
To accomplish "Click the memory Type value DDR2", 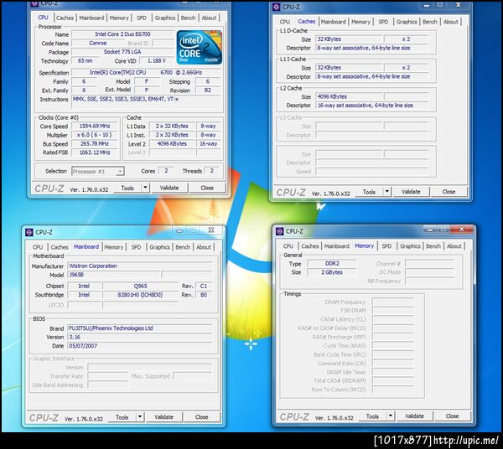I will pyautogui.click(x=332, y=263).
